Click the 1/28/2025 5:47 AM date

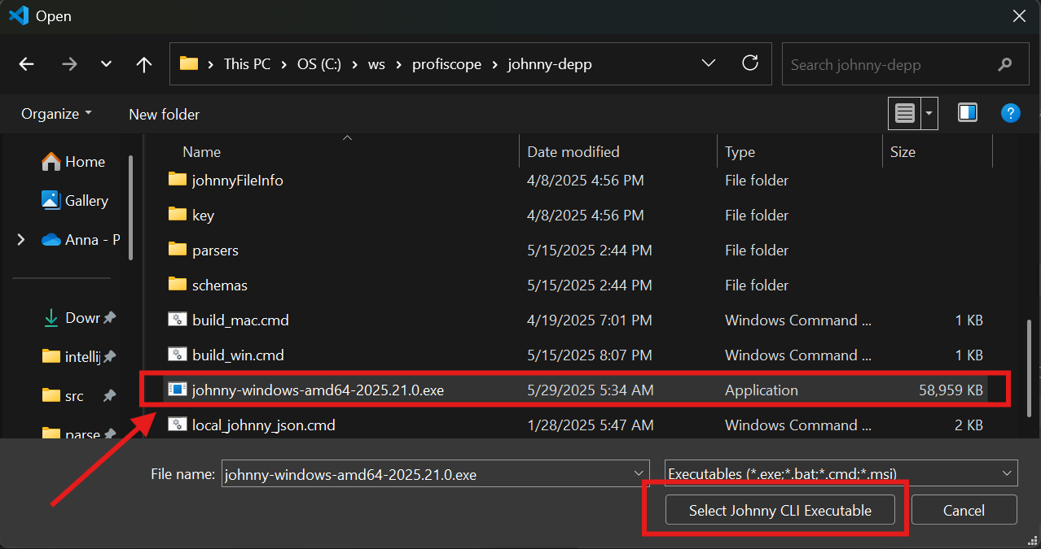[x=590, y=425]
